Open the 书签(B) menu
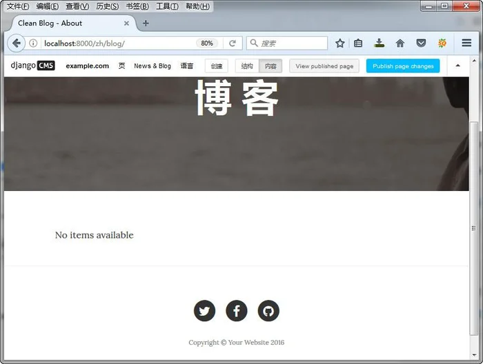Screen dimensions: 483x364 (137, 6)
